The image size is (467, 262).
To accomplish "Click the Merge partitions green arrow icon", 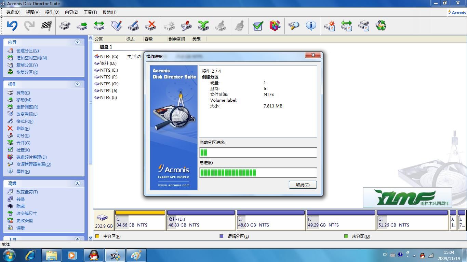I will coord(203,26).
